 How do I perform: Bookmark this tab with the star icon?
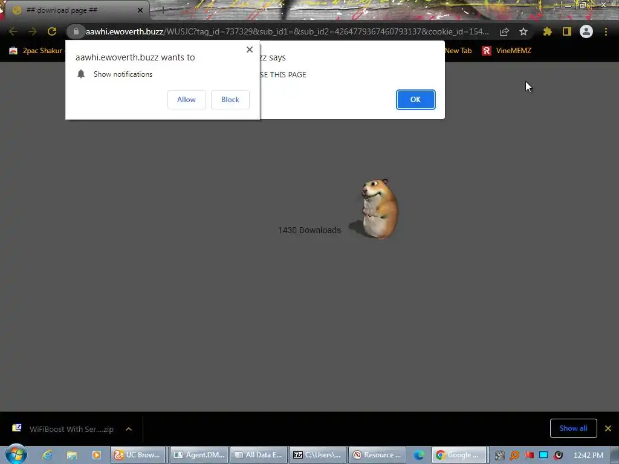click(x=523, y=31)
